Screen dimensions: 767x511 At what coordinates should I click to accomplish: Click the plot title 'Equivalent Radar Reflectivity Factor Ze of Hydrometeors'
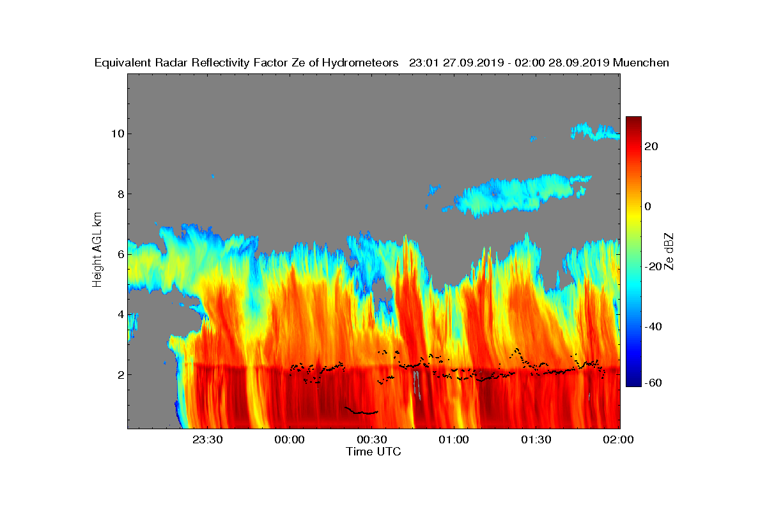coord(246,63)
